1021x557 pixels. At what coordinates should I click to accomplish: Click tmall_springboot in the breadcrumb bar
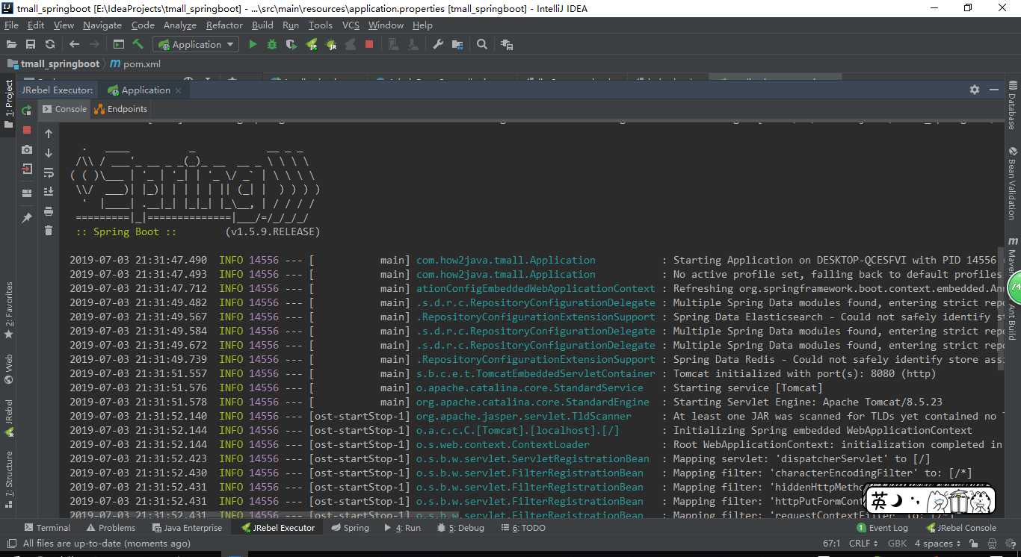point(54,64)
